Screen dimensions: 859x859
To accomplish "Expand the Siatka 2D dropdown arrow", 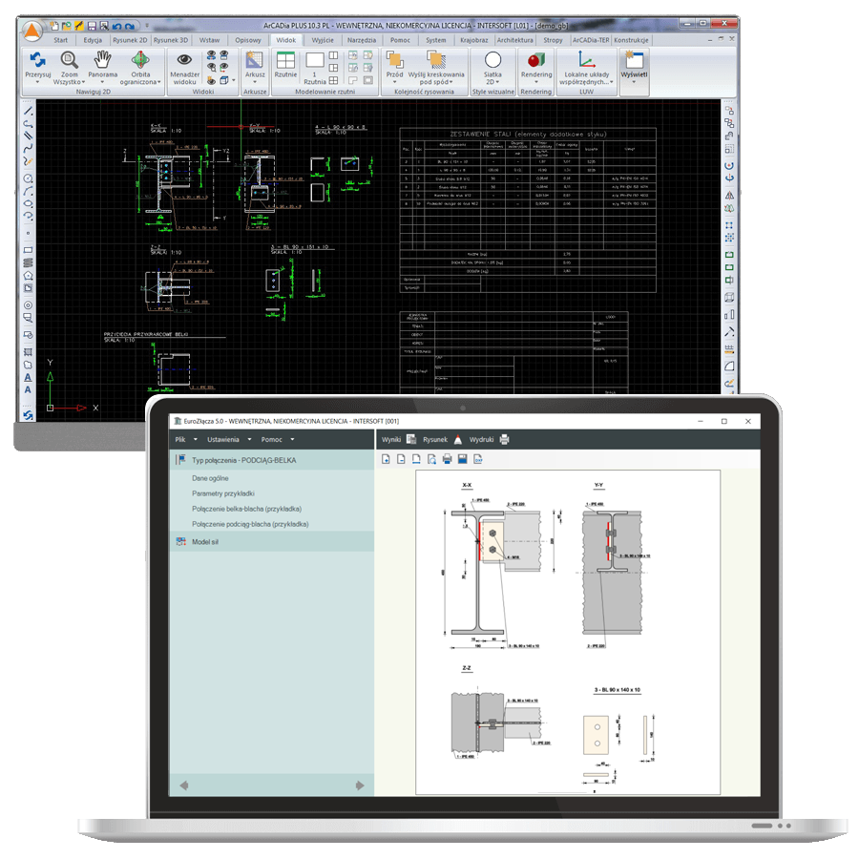I will (497, 82).
